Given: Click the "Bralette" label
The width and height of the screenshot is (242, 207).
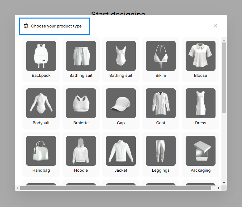Looking at the screenshot, I should click(81, 123).
